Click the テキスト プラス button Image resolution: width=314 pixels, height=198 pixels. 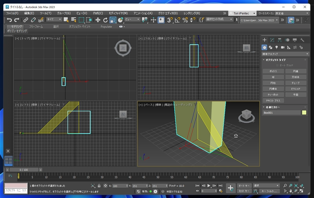click(x=273, y=101)
